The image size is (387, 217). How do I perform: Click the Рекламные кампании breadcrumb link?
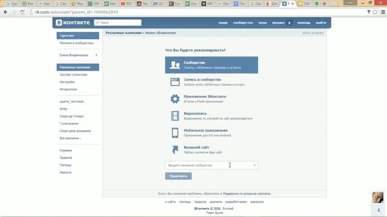coord(123,33)
